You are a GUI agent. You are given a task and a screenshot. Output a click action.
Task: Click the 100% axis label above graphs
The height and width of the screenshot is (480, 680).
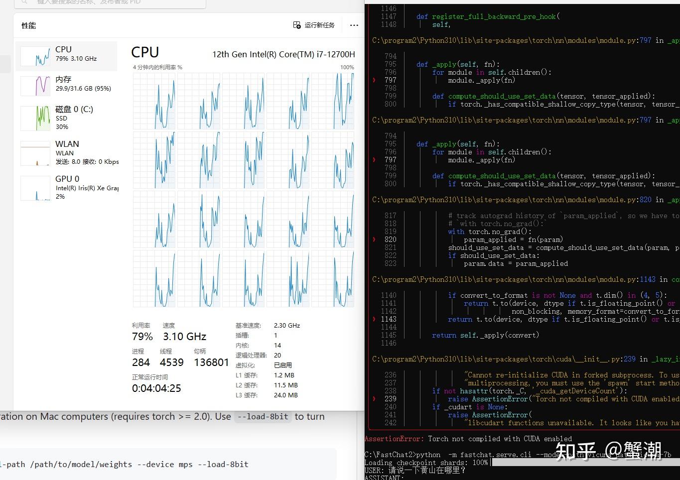coord(347,67)
